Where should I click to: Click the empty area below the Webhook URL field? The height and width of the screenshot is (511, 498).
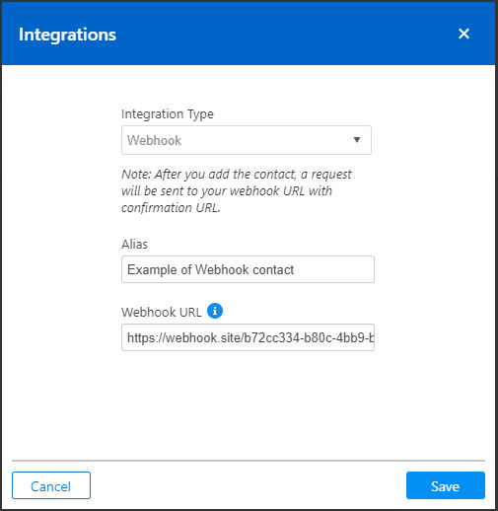coord(248,404)
